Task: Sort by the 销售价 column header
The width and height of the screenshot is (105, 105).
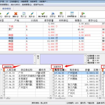Action: click(x=78, y=21)
